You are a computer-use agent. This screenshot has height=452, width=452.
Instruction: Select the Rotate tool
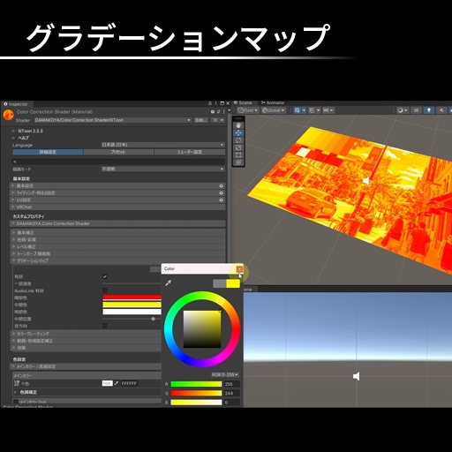pyautogui.click(x=238, y=140)
